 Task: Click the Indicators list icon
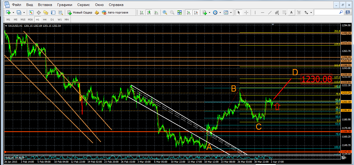coord(205,12)
